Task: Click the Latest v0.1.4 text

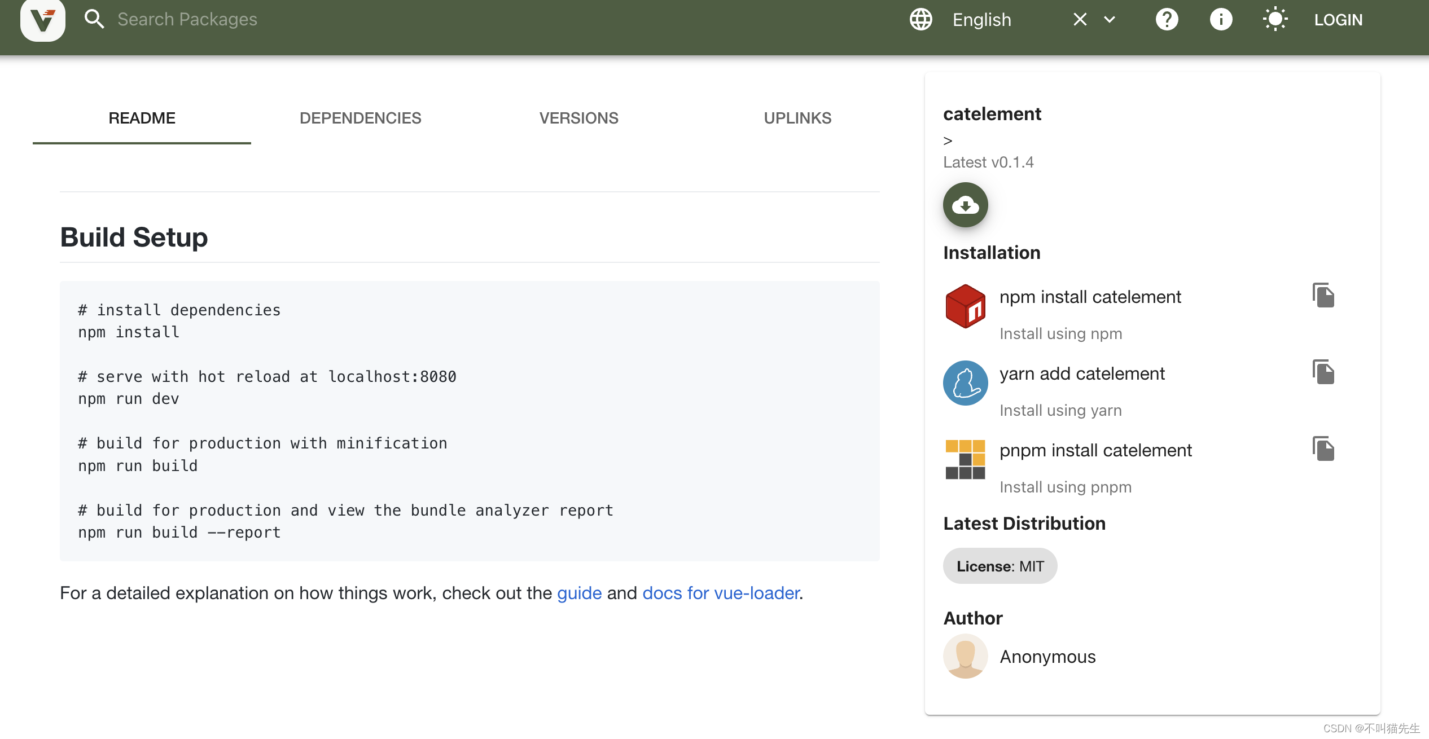Action: [988, 162]
